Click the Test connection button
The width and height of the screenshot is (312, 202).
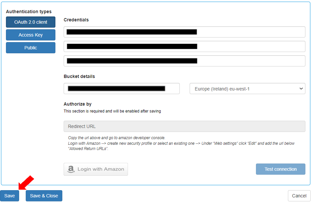280,169
